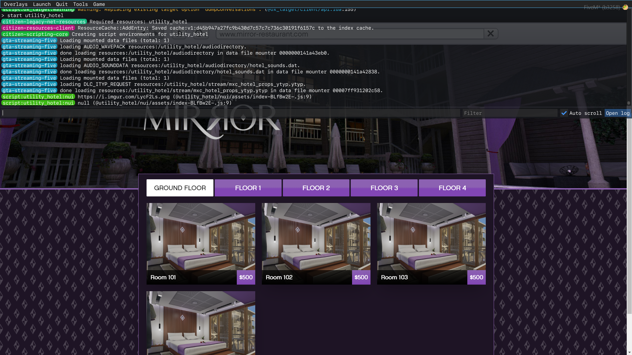This screenshot has height=355, width=632.
Task: Click the citizen-scripting-core tag in the console
Action: click(x=36, y=34)
